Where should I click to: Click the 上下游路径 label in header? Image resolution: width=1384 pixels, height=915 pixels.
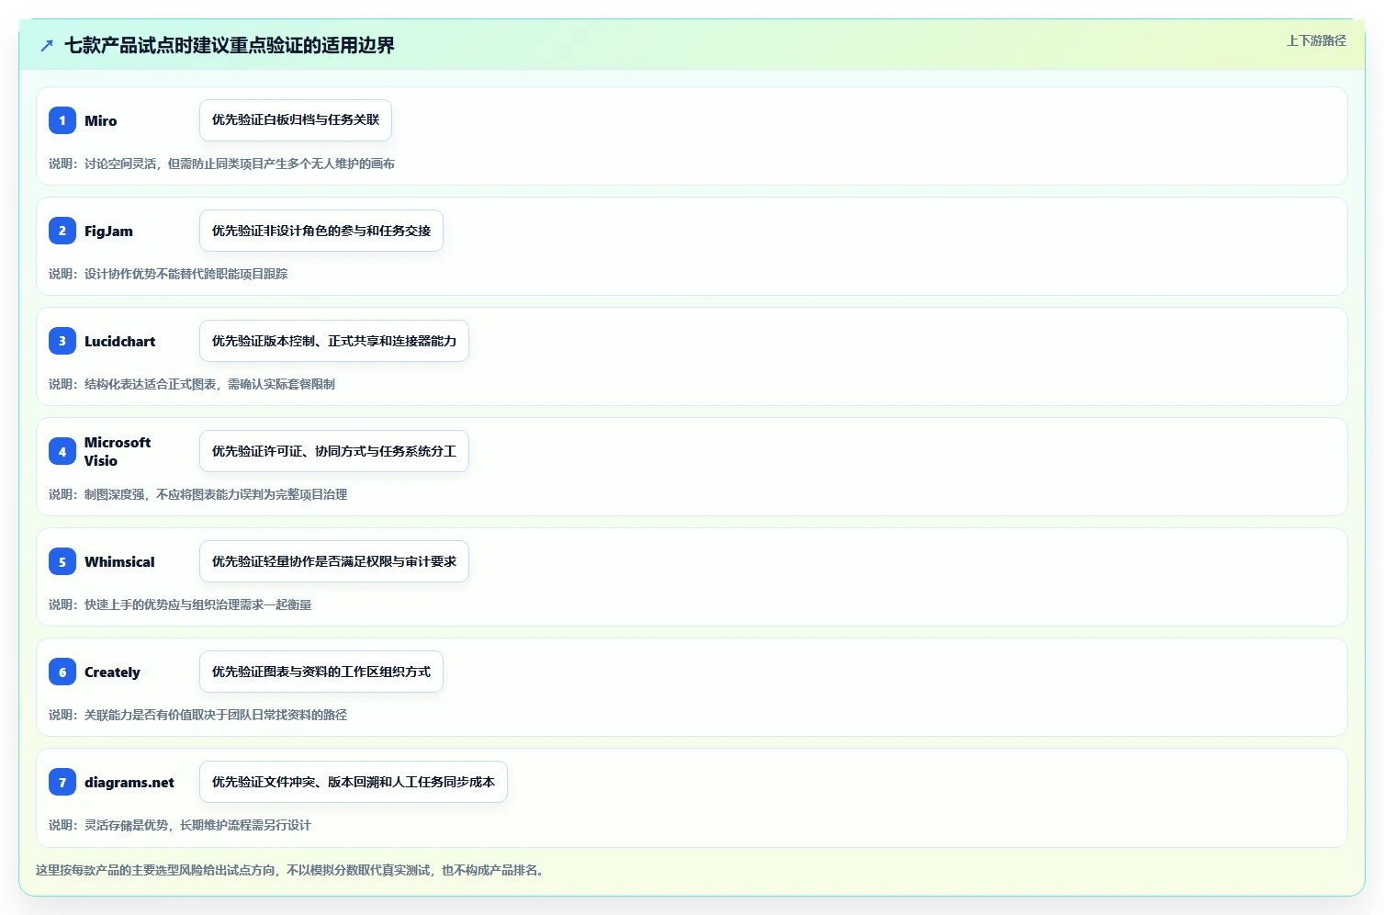tap(1316, 40)
